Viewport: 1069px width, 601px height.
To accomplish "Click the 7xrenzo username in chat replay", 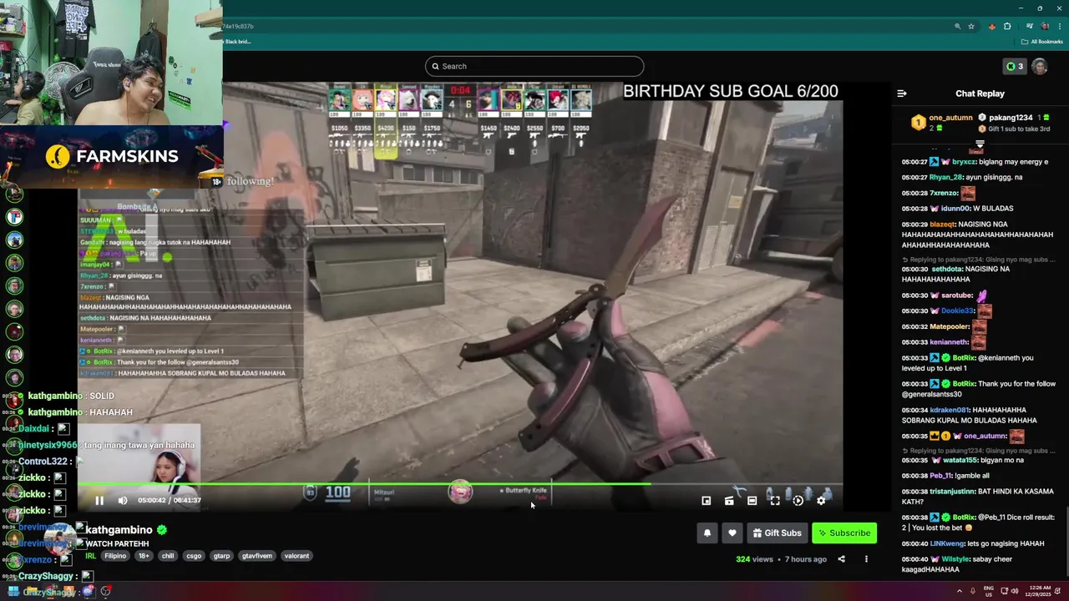I will click(x=944, y=193).
